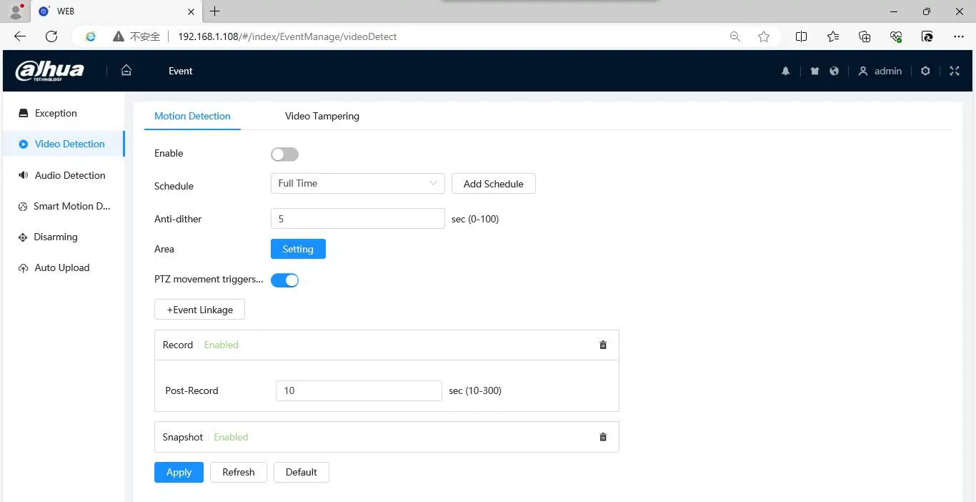976x502 pixels.
Task: Change language via the globe icon
Action: pyautogui.click(x=834, y=71)
